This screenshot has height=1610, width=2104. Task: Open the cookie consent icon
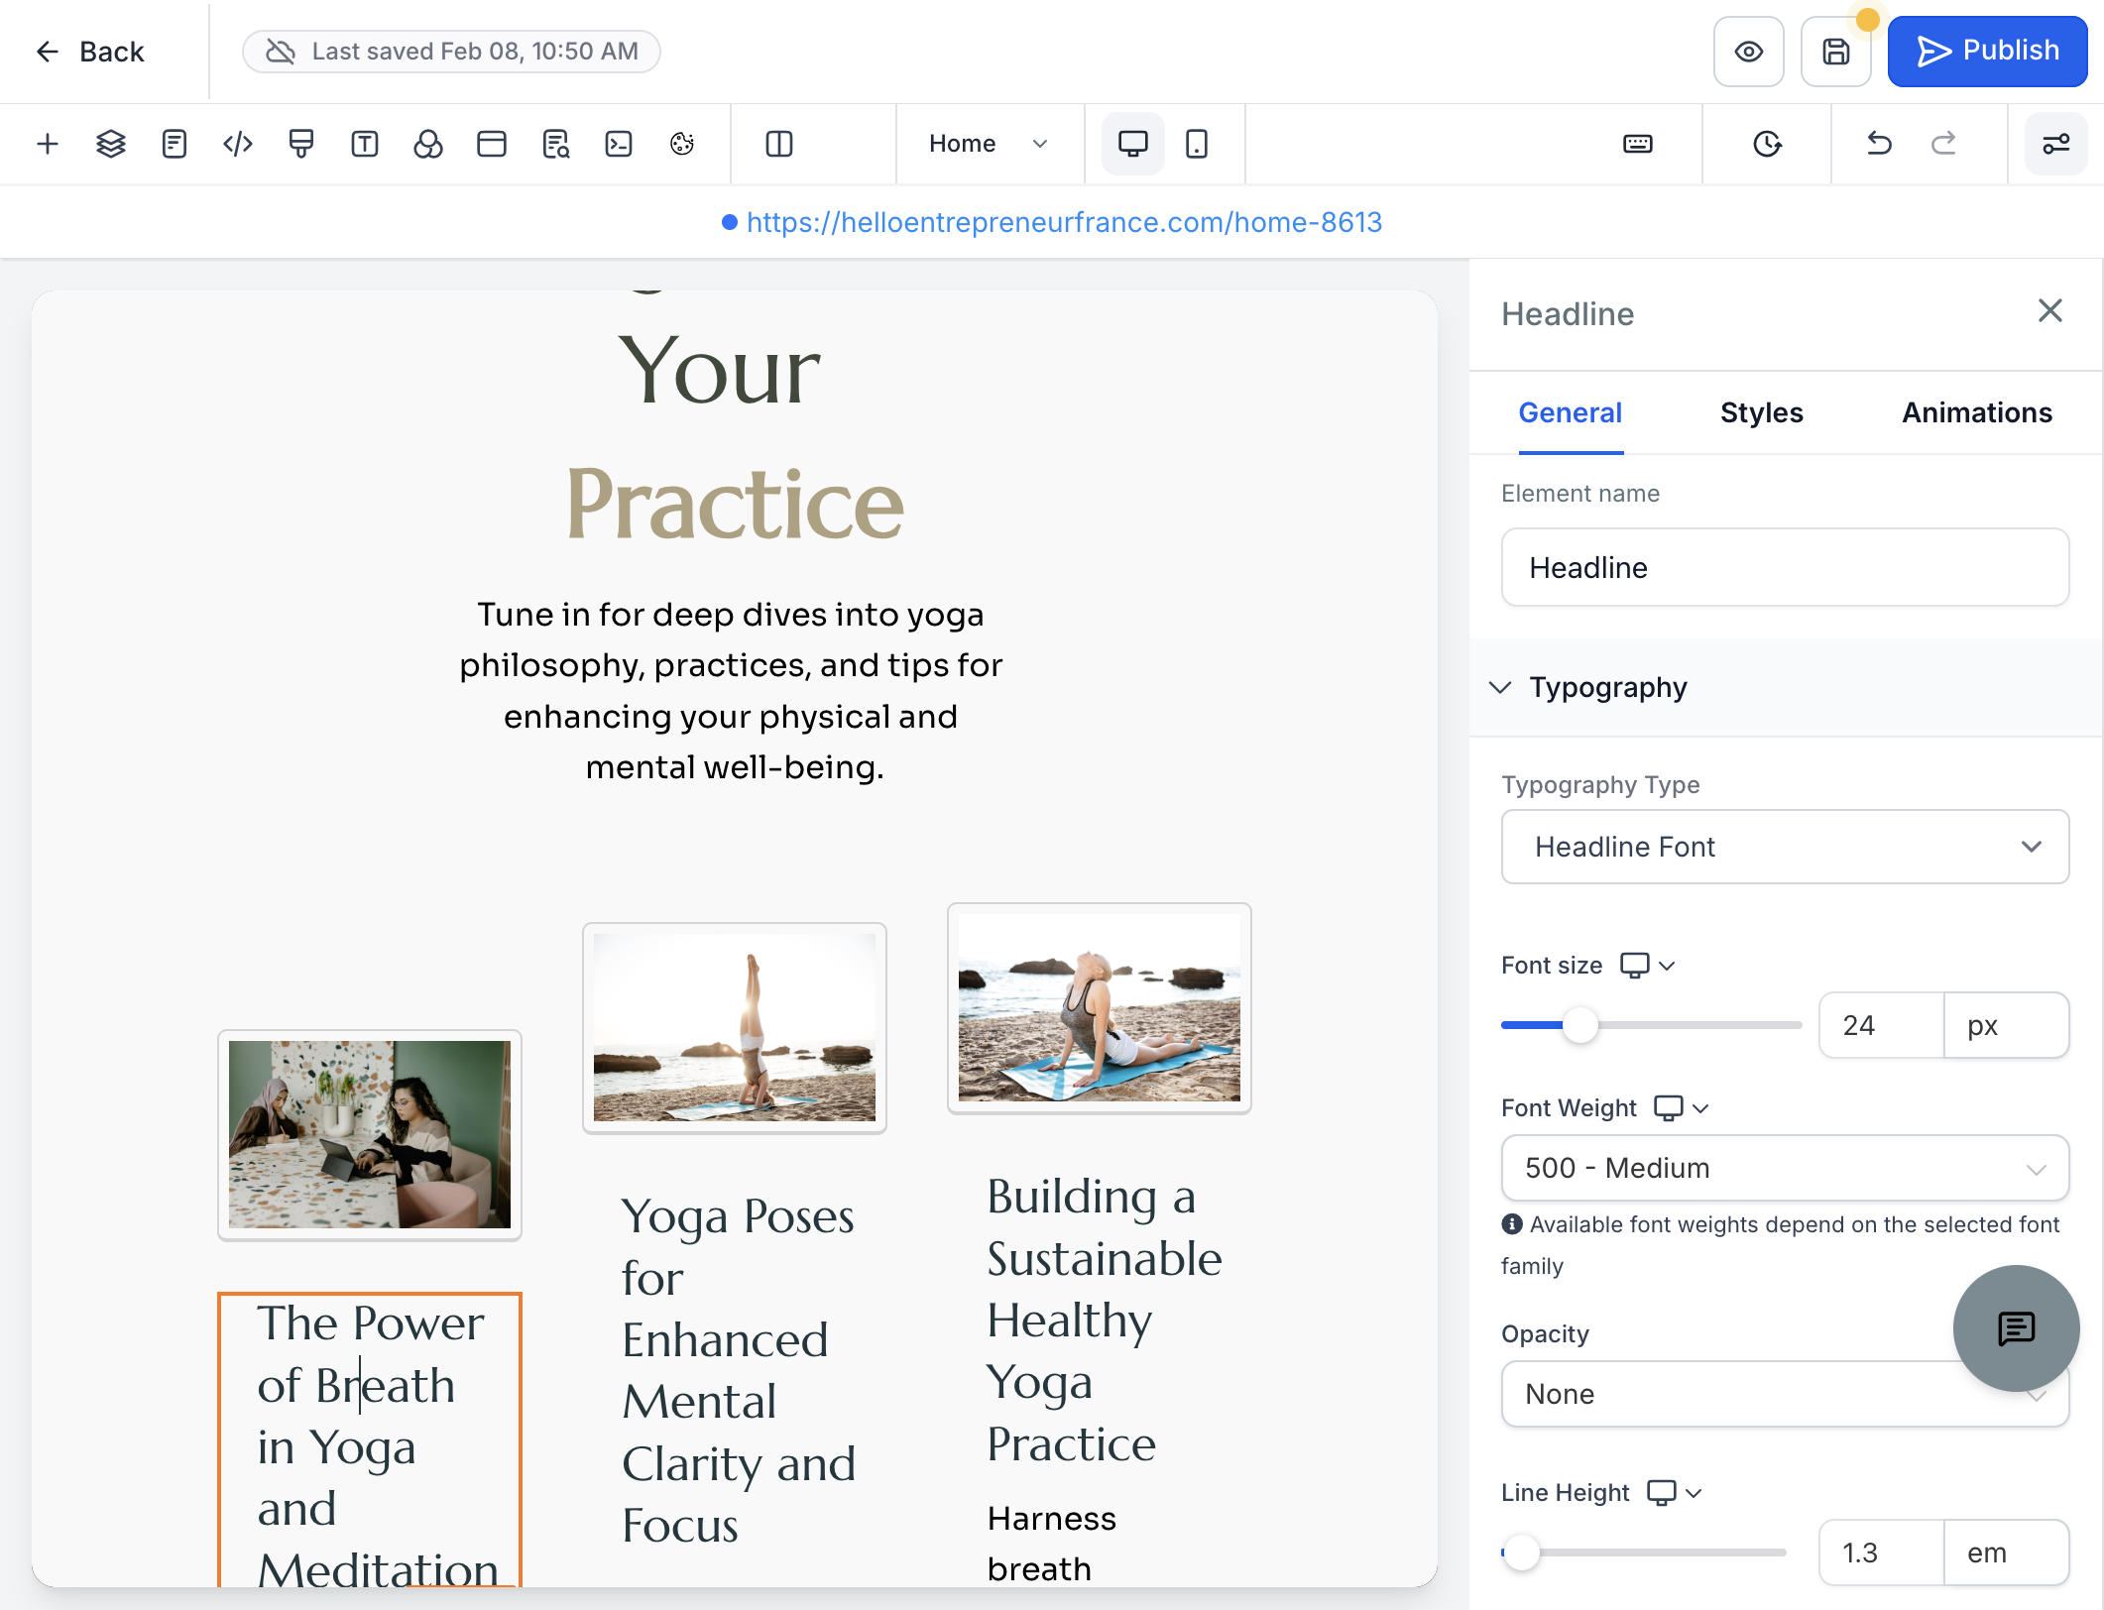point(682,144)
